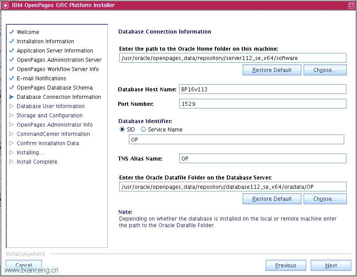Screen dimensions: 357x277
Task: Click the Database Connection Information page heading
Action: pyautogui.click(x=165, y=32)
